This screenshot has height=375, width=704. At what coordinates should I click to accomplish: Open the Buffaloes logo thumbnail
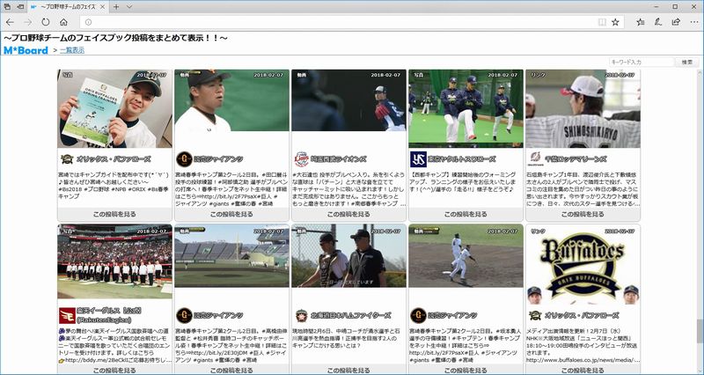click(x=583, y=265)
